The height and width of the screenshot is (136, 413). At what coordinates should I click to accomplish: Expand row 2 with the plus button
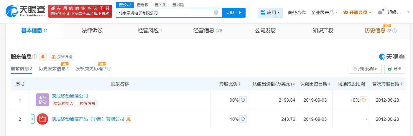(x=32, y=119)
